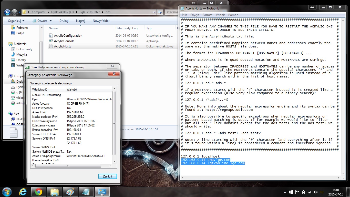Image resolution: width=350 pixels, height=197 pixels.
Task: Open the Plik menu in Notepad
Action: tap(184, 15)
